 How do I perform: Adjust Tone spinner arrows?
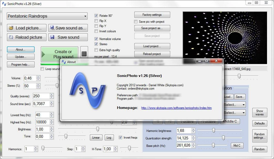pyautogui.click(x=52, y=137)
